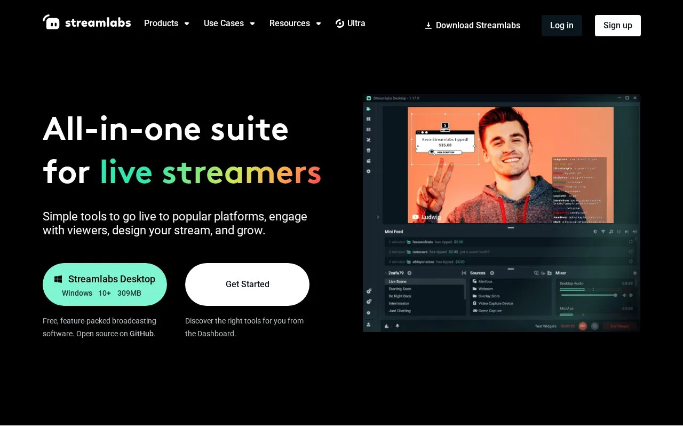
Task: Click the "Free, feature-packed broadcasting" text
Action: click(x=99, y=327)
